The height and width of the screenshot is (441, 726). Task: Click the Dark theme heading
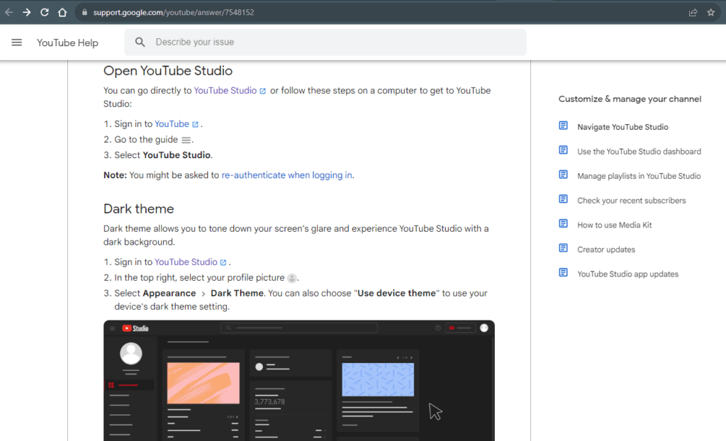[x=138, y=209]
